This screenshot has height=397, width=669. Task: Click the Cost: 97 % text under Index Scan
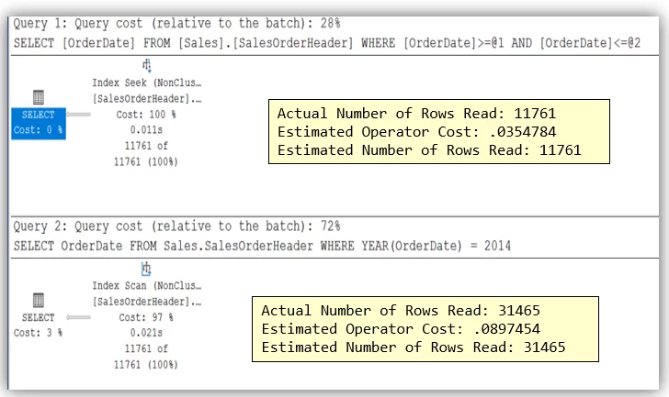point(146,317)
